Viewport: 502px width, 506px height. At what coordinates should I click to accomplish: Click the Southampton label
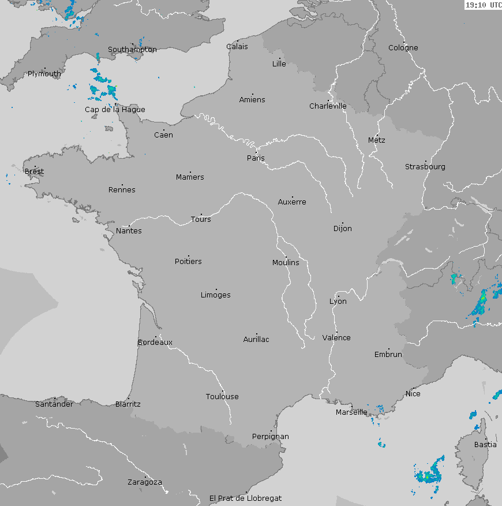132,50
